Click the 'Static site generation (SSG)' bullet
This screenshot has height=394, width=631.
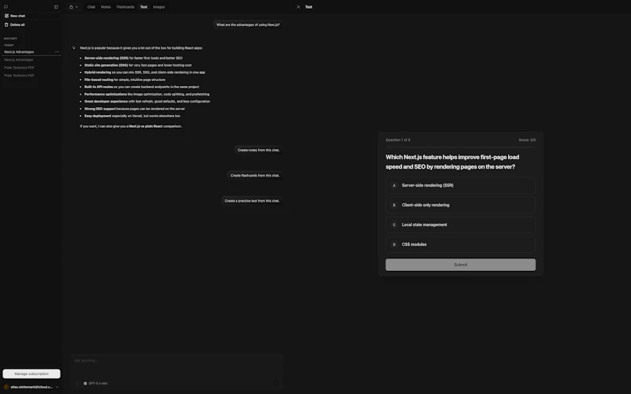click(x=138, y=65)
